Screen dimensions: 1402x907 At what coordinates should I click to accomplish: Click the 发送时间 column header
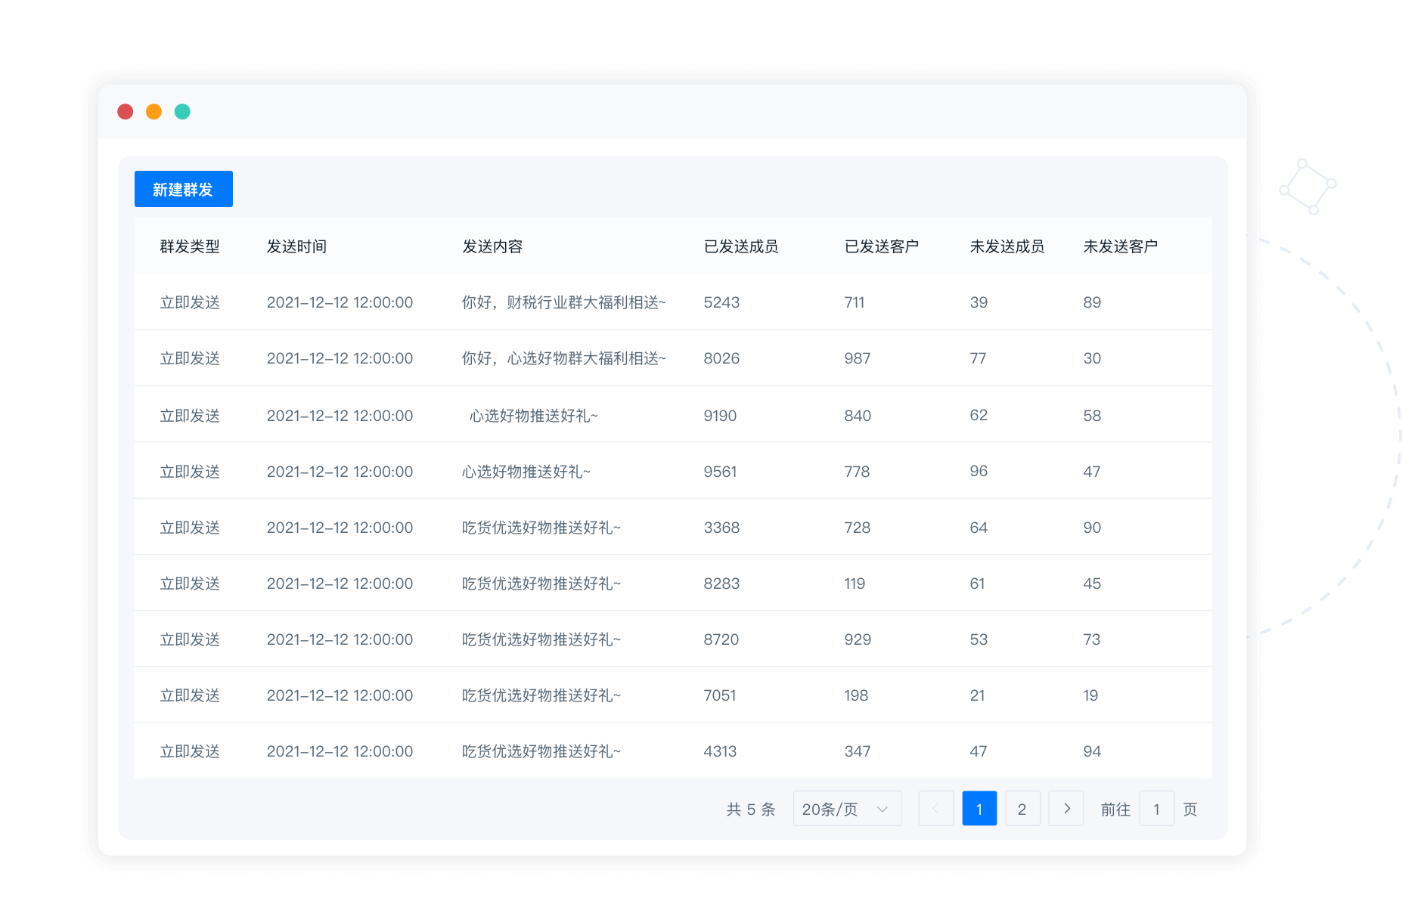tap(297, 246)
